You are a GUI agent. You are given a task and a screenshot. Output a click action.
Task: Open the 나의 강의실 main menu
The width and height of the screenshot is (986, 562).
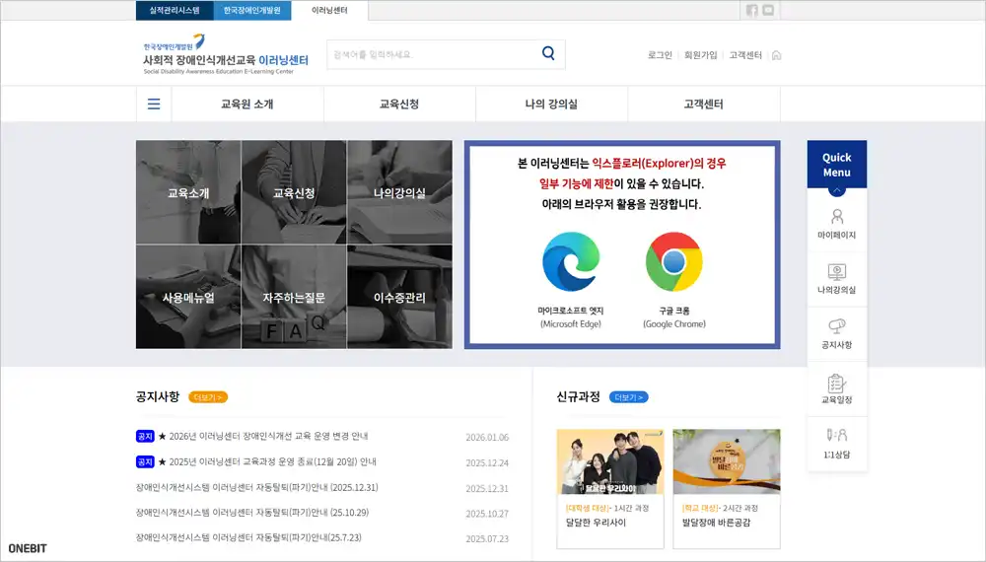pyautogui.click(x=551, y=104)
